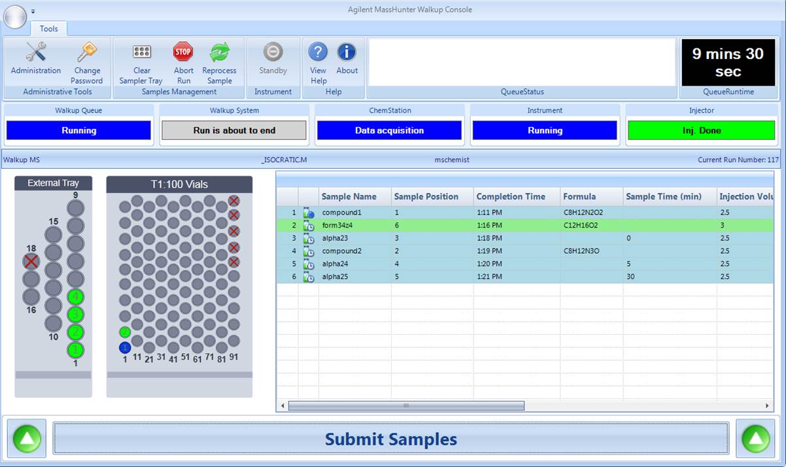786x467 pixels.
Task: Select green vial 4 in External Tray
Action: pyautogui.click(x=76, y=298)
